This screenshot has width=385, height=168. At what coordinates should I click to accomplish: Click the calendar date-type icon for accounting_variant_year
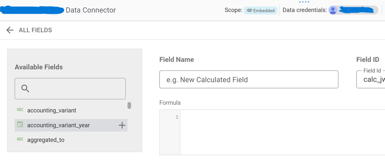pos(20,124)
